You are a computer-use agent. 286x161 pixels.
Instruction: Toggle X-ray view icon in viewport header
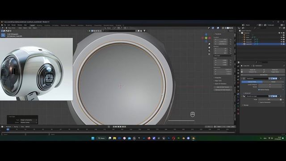click(223, 28)
